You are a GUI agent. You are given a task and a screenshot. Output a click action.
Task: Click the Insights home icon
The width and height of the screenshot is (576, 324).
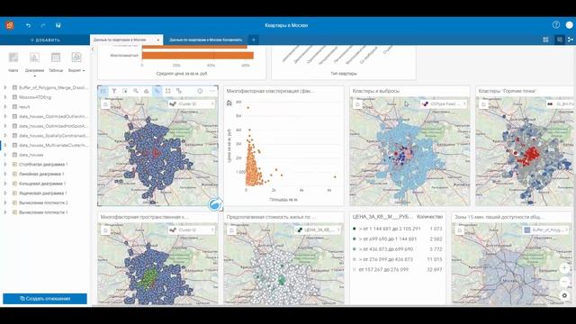[10, 25]
